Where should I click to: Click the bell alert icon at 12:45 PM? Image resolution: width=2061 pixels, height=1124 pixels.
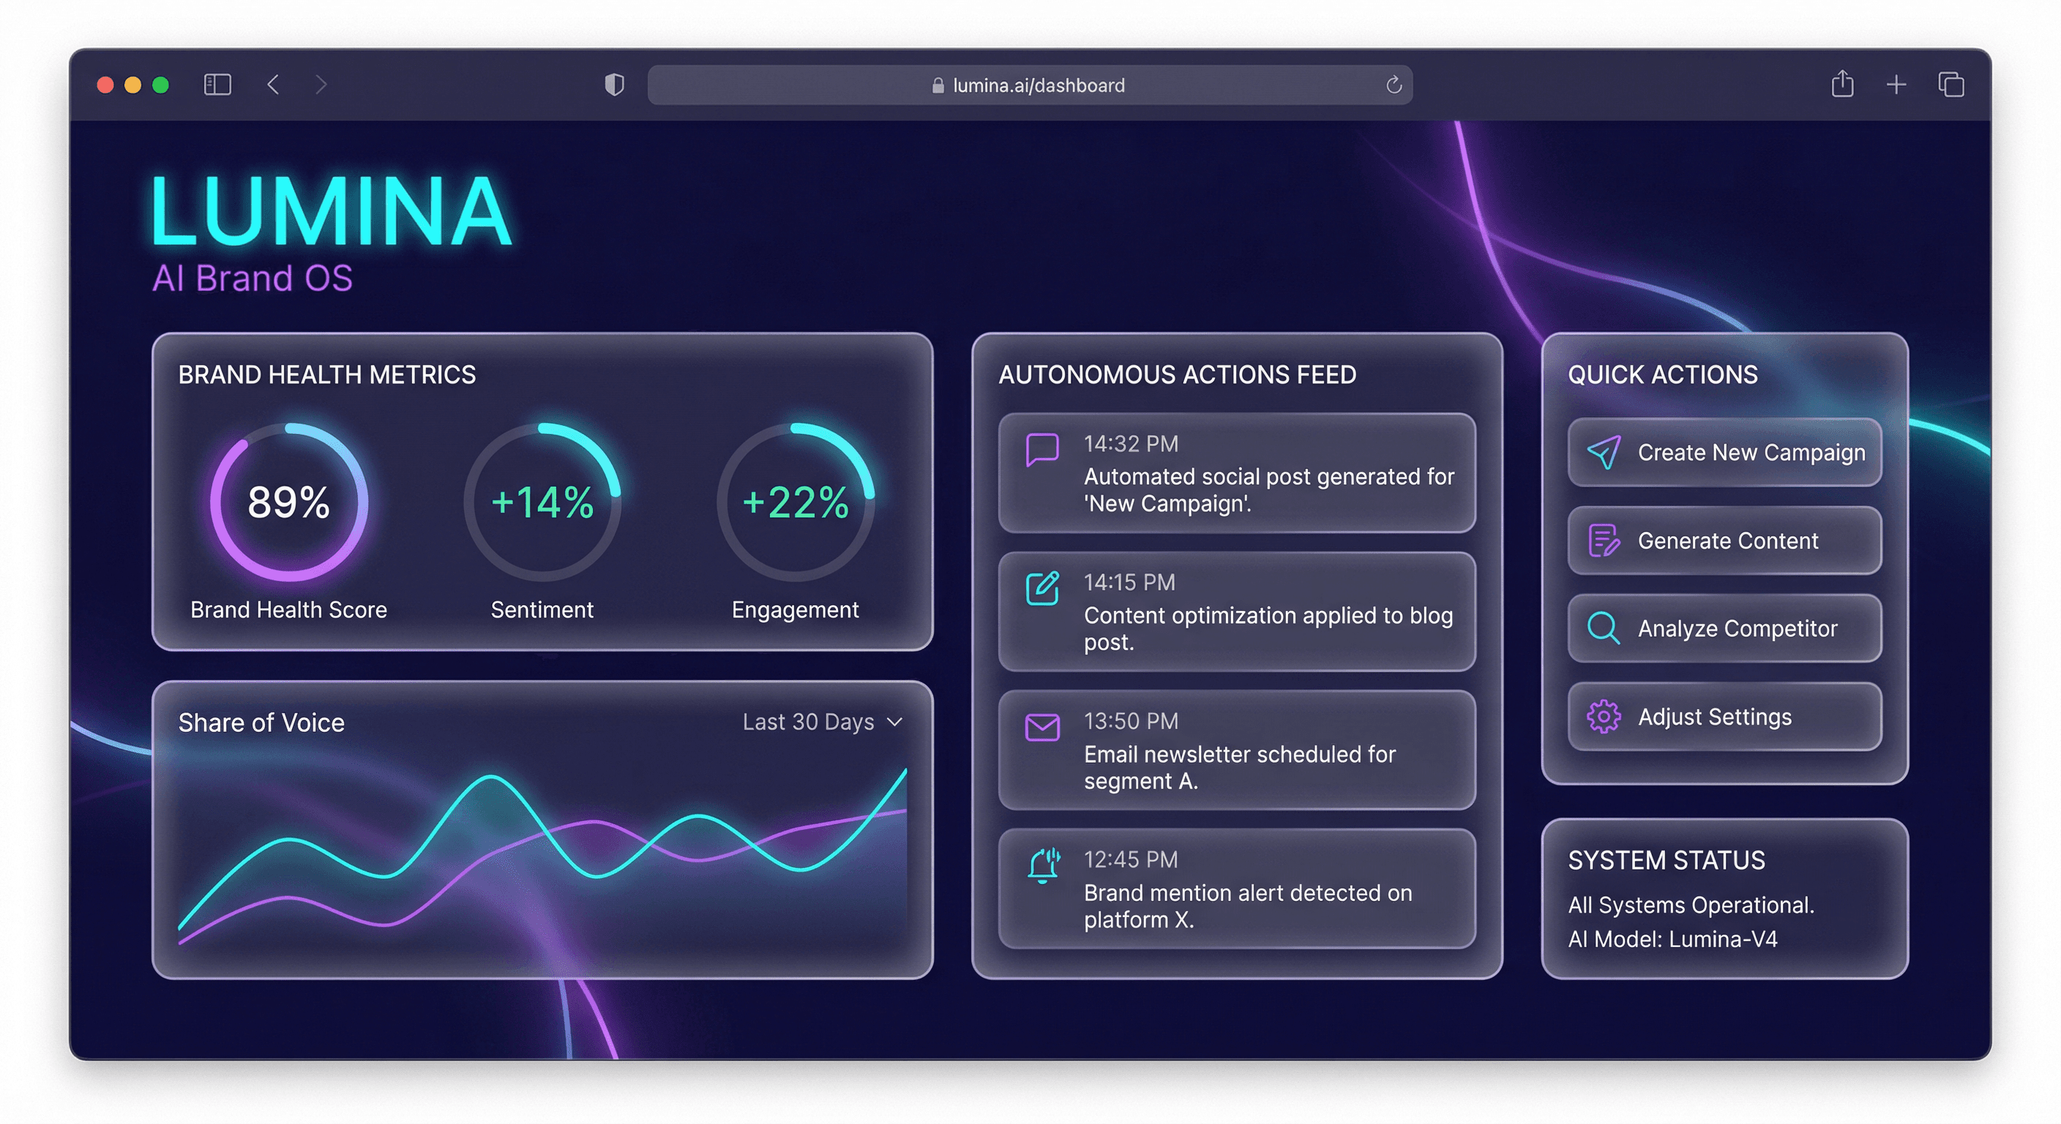1043,866
